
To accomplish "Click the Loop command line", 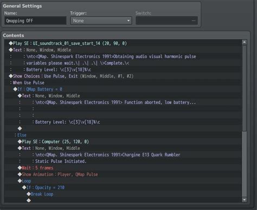I will coord(123,181).
